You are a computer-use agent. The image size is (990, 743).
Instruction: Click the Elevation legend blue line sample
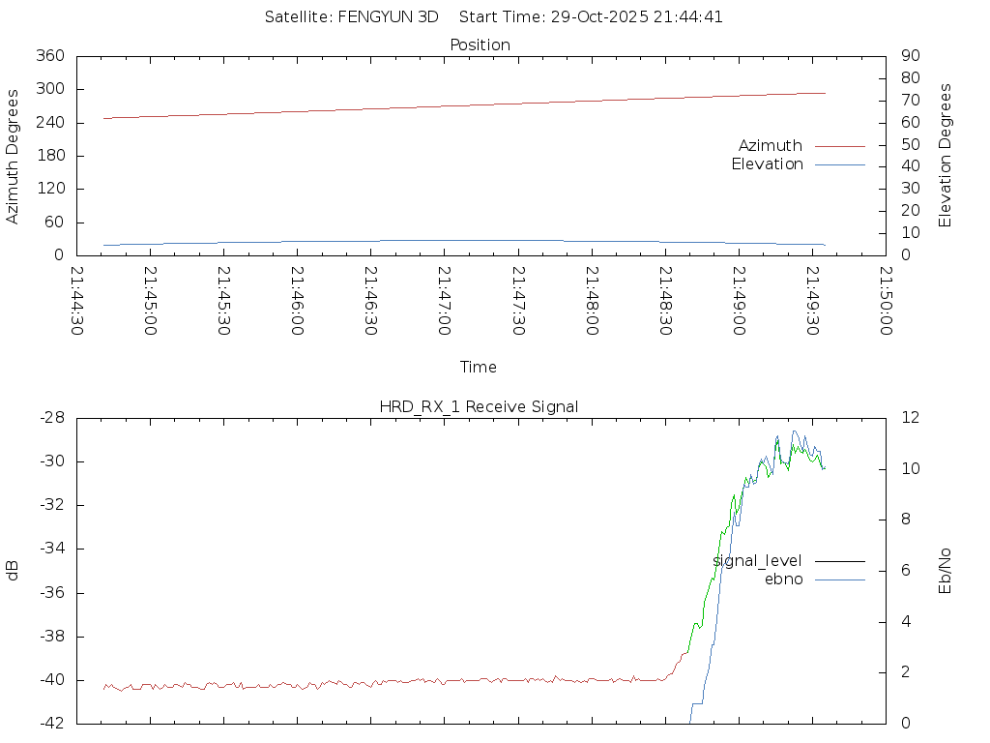coord(839,164)
